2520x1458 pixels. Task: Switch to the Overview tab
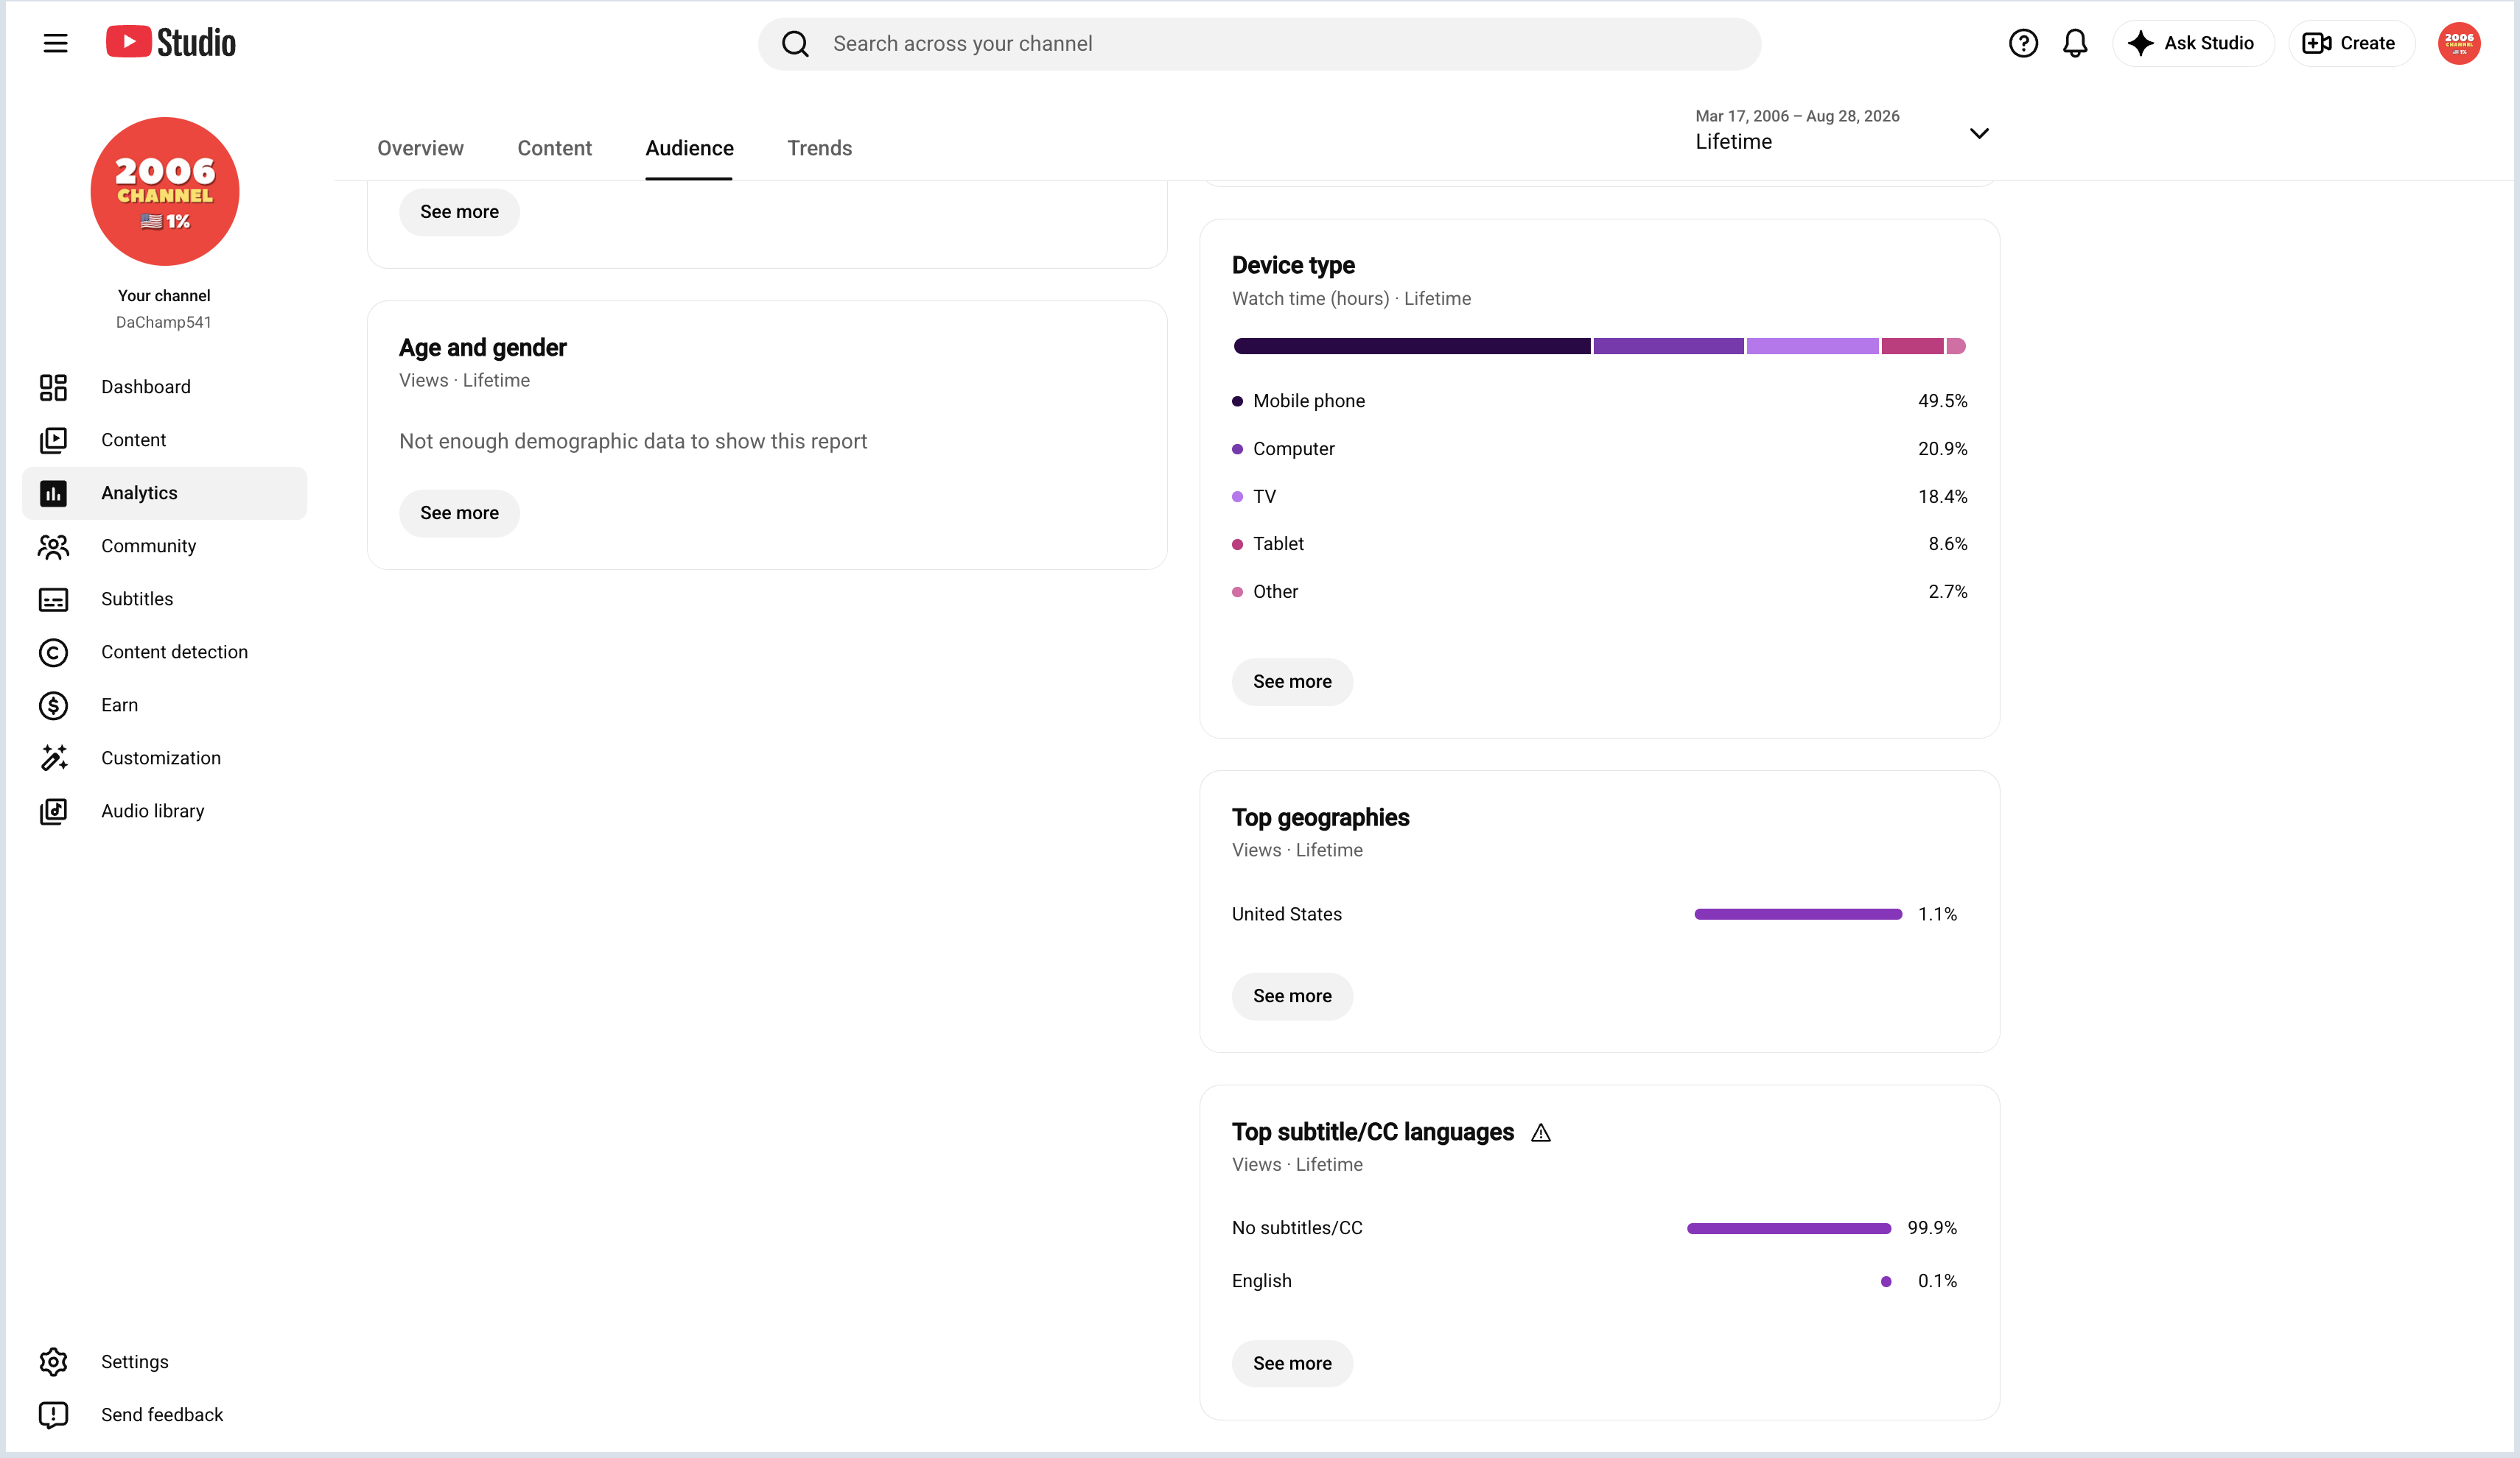click(x=420, y=148)
